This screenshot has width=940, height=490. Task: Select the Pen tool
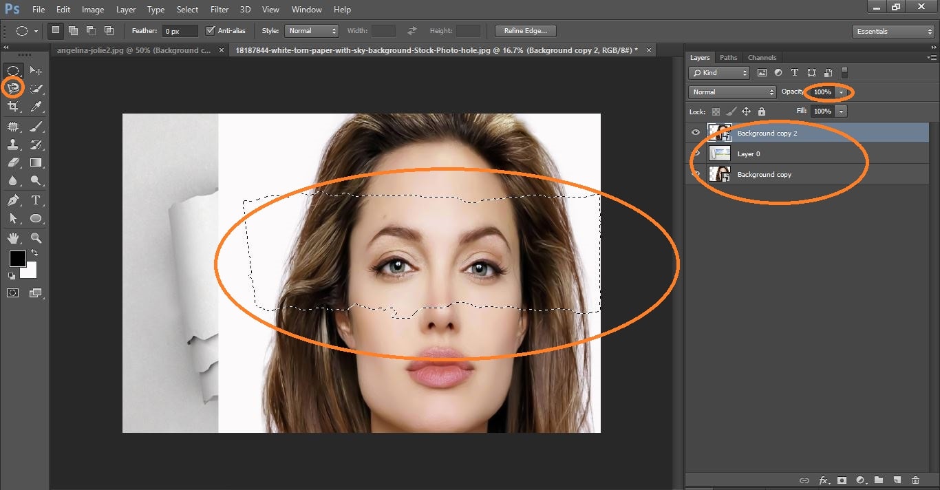click(x=13, y=200)
